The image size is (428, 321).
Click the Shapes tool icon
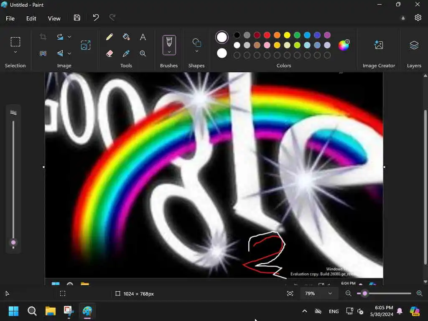tap(197, 43)
